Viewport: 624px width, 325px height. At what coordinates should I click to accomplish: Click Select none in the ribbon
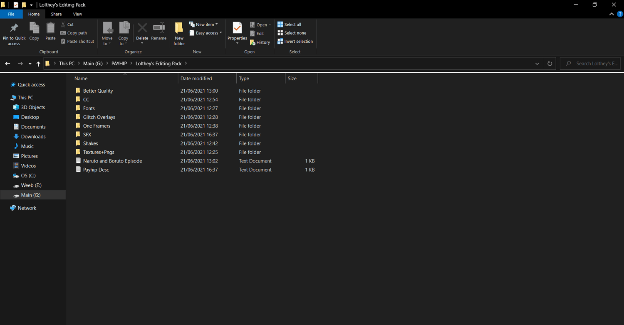point(292,33)
